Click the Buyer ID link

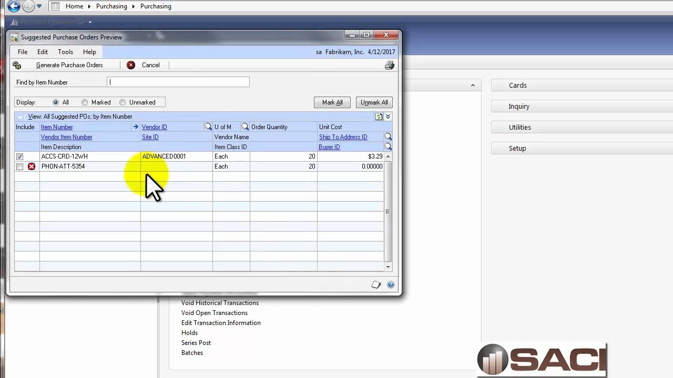pyautogui.click(x=330, y=147)
